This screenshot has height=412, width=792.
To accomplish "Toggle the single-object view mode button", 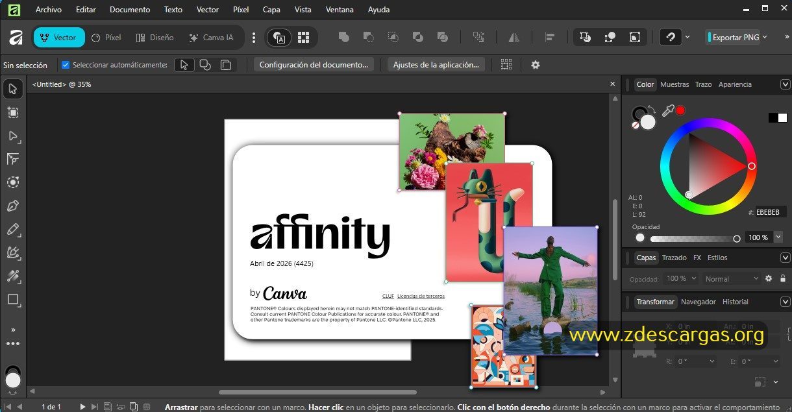I will coord(280,38).
